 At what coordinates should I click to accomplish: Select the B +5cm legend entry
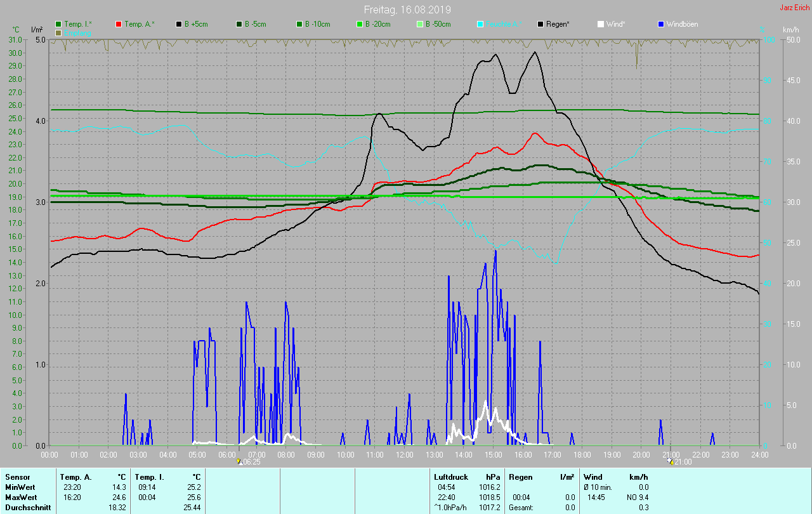pos(180,24)
